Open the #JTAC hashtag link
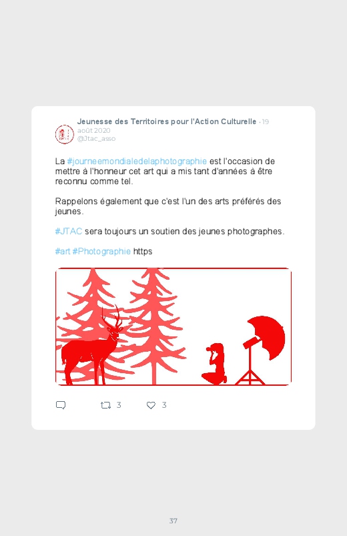 [x=69, y=231]
